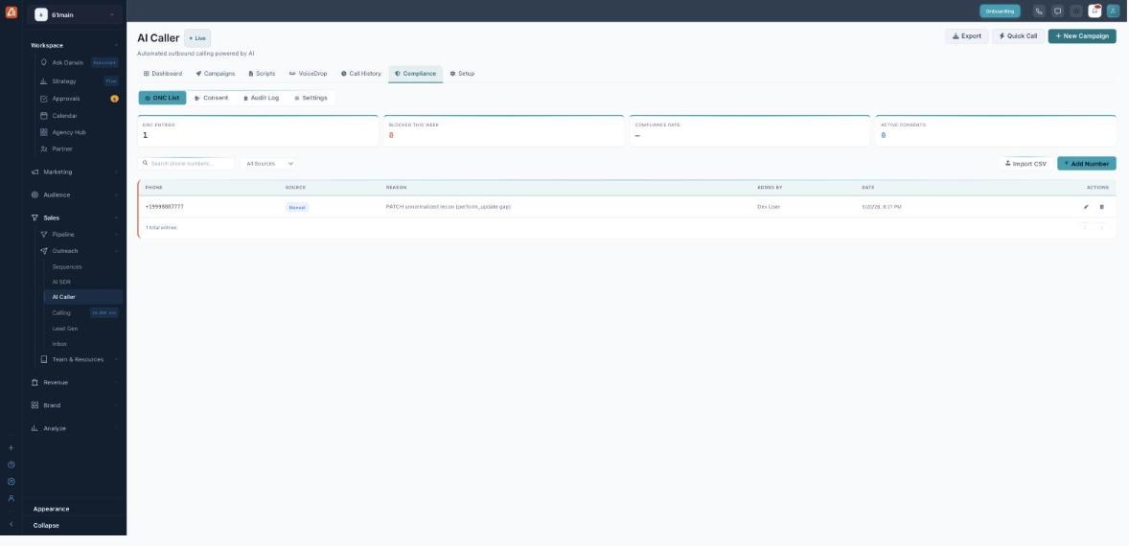Toggle theme icon in top bar
The width and height of the screenshot is (1129, 546).
(x=1075, y=11)
